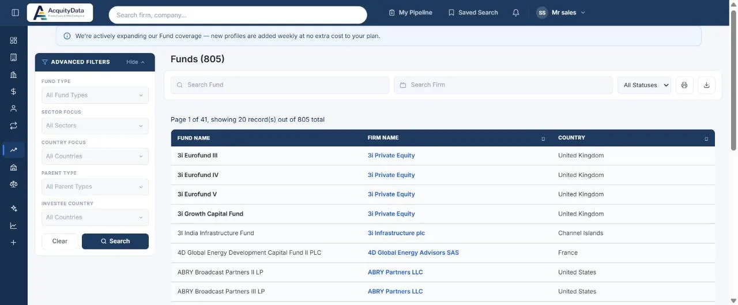Open 3i Private Equity link for Eurofund IV

pyautogui.click(x=391, y=175)
